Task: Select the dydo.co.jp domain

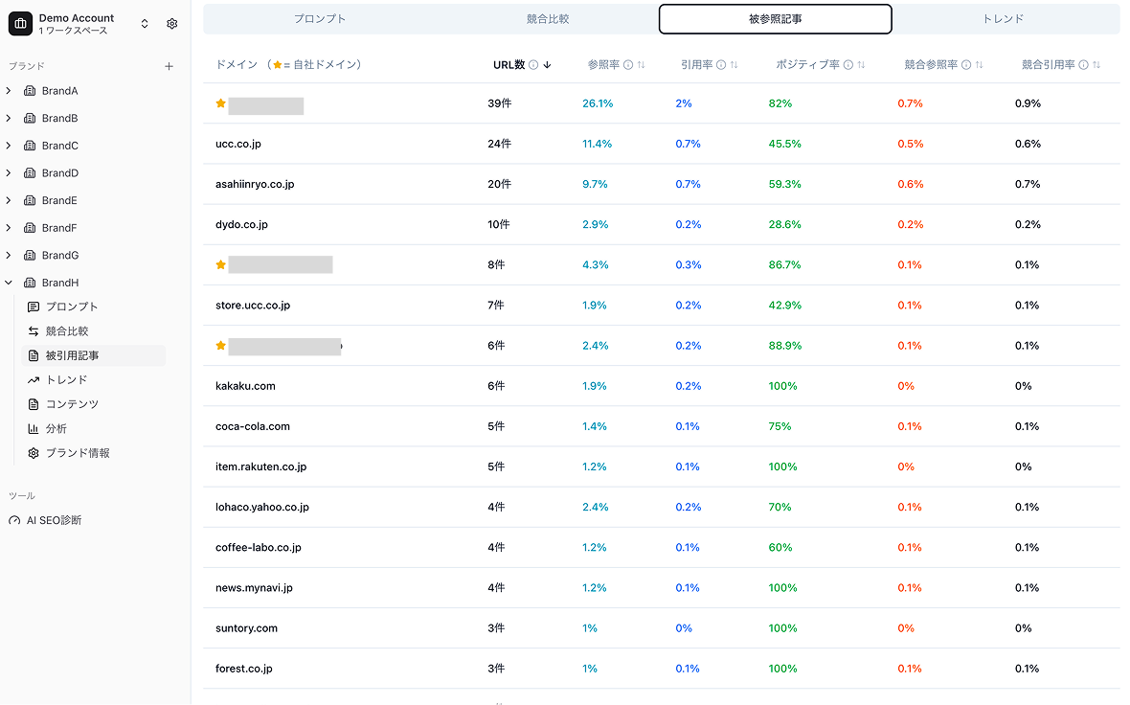Action: click(x=241, y=225)
